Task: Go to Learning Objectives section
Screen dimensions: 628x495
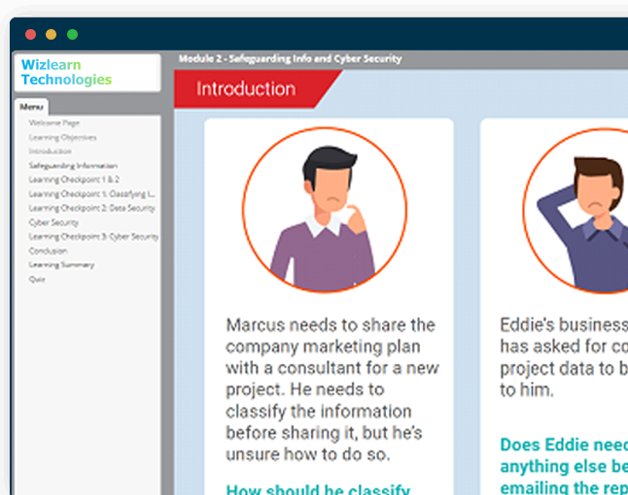Action: click(x=62, y=138)
